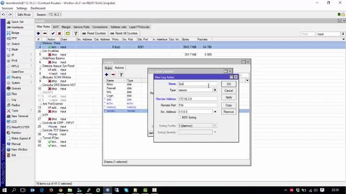Click the Remote Port input field
This screenshot has height=194, width=346.
197,106
